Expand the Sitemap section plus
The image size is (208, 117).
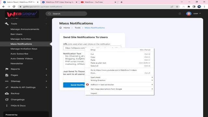(x=46, y=81)
